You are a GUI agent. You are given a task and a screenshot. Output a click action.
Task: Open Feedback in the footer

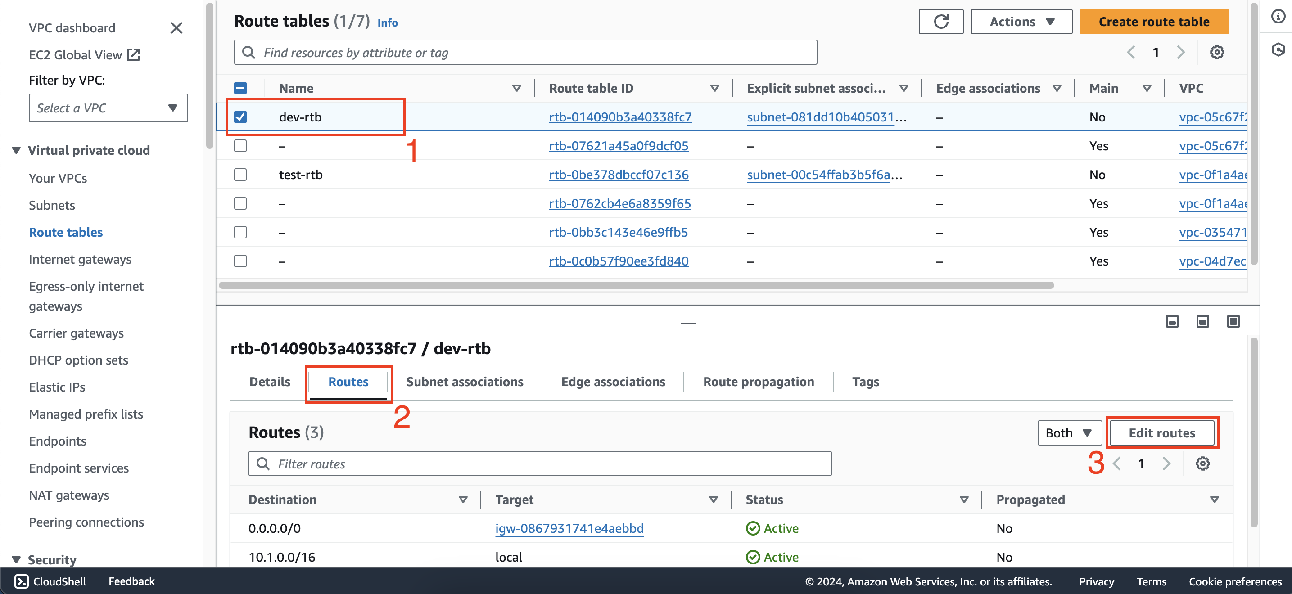point(131,581)
